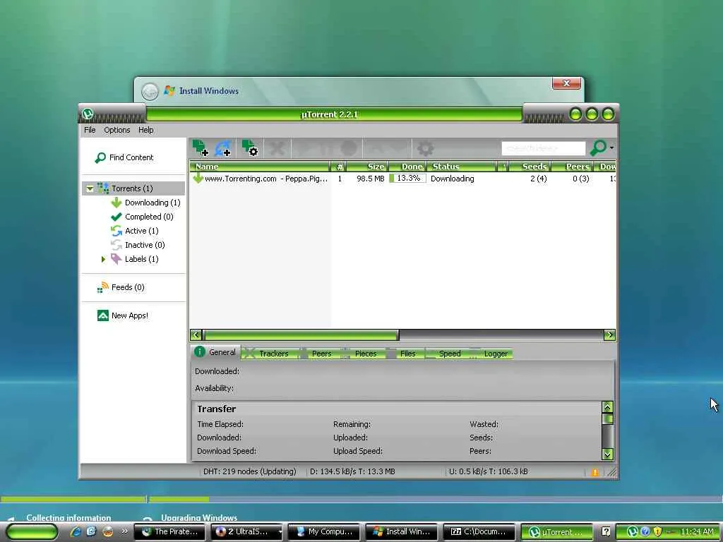Image resolution: width=723 pixels, height=542 pixels.
Task: Click the search here input field
Action: click(x=543, y=148)
